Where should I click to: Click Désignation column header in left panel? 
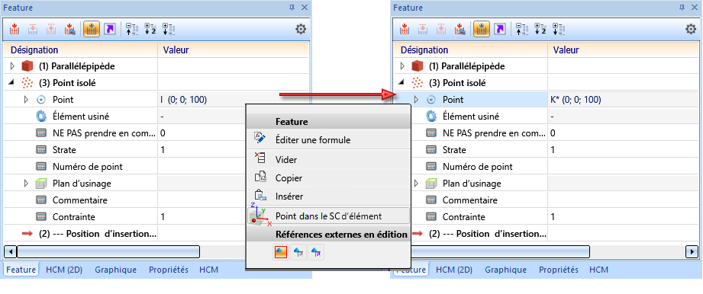pos(81,50)
